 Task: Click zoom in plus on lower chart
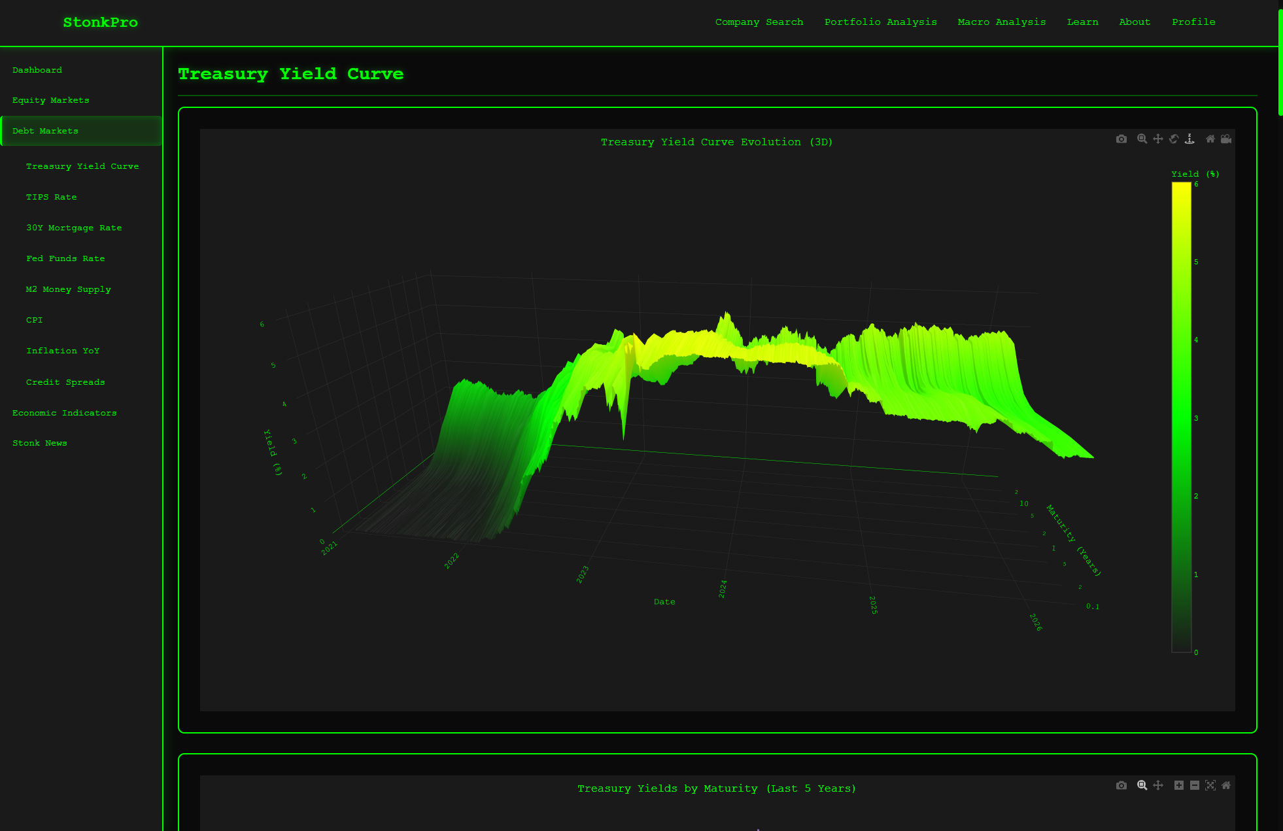(1178, 785)
